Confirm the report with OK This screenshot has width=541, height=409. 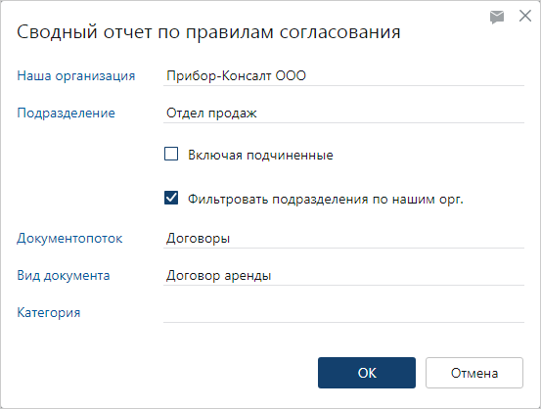(367, 373)
